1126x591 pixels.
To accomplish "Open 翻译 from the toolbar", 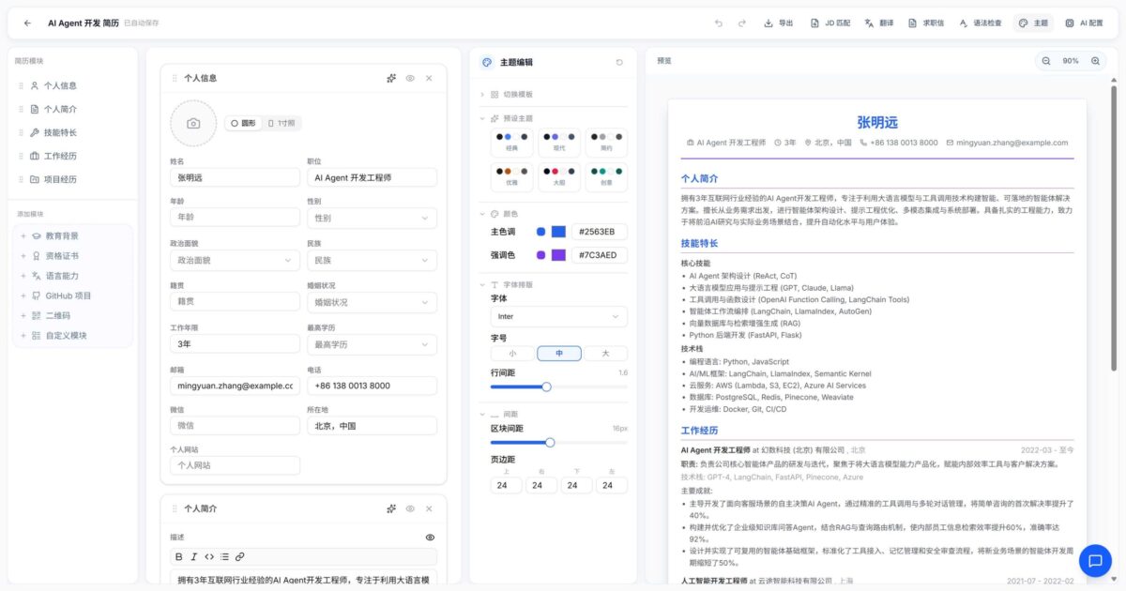I will coord(879,23).
